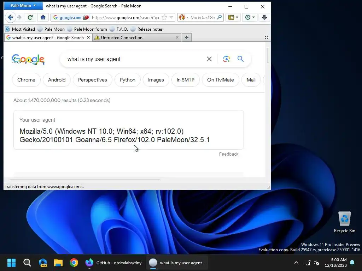Select the On TiviMate filter chip

(x=221, y=80)
